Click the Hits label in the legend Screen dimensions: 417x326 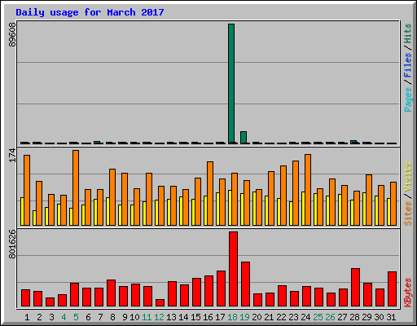coord(407,33)
